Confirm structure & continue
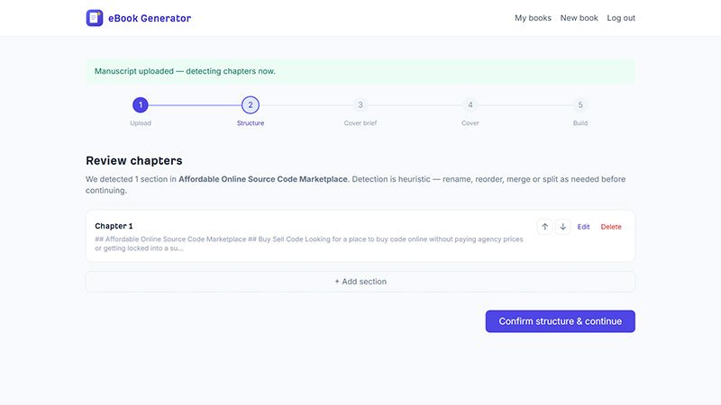Image resolution: width=721 pixels, height=405 pixels. click(560, 321)
